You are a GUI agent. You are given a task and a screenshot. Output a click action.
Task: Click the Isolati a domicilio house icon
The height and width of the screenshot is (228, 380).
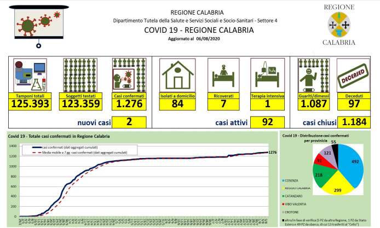[x=177, y=75]
